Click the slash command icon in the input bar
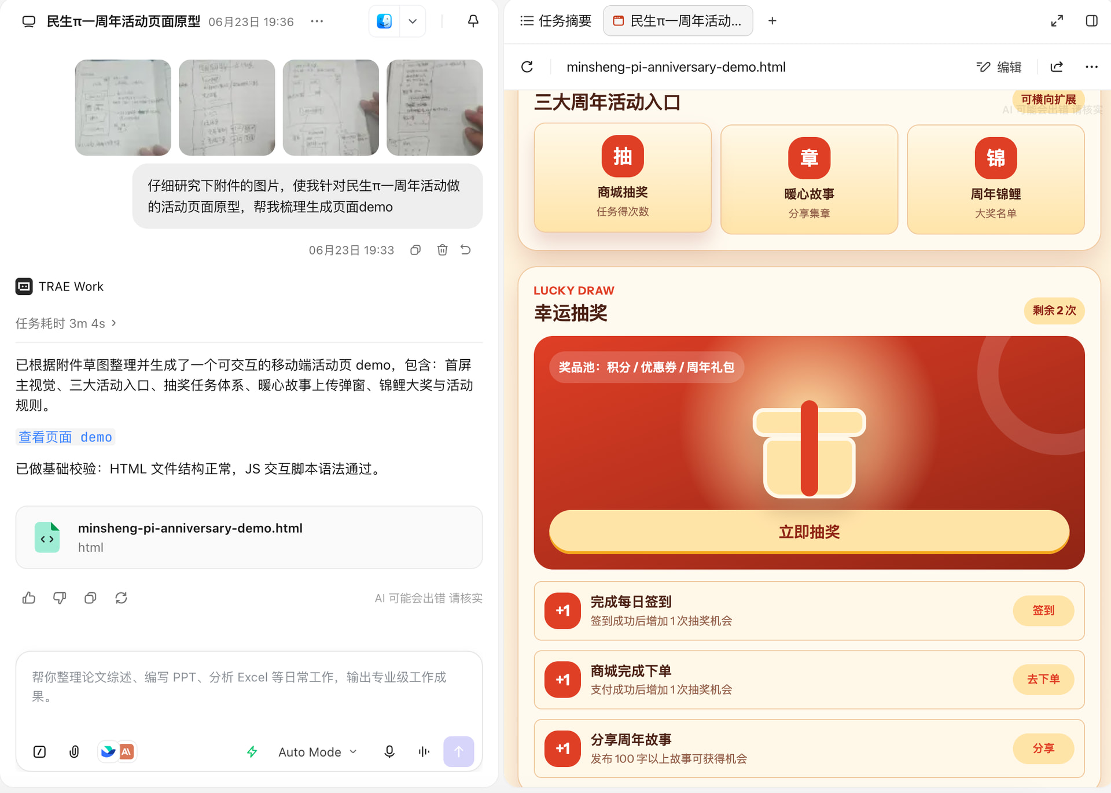This screenshot has height=793, width=1111. [39, 752]
